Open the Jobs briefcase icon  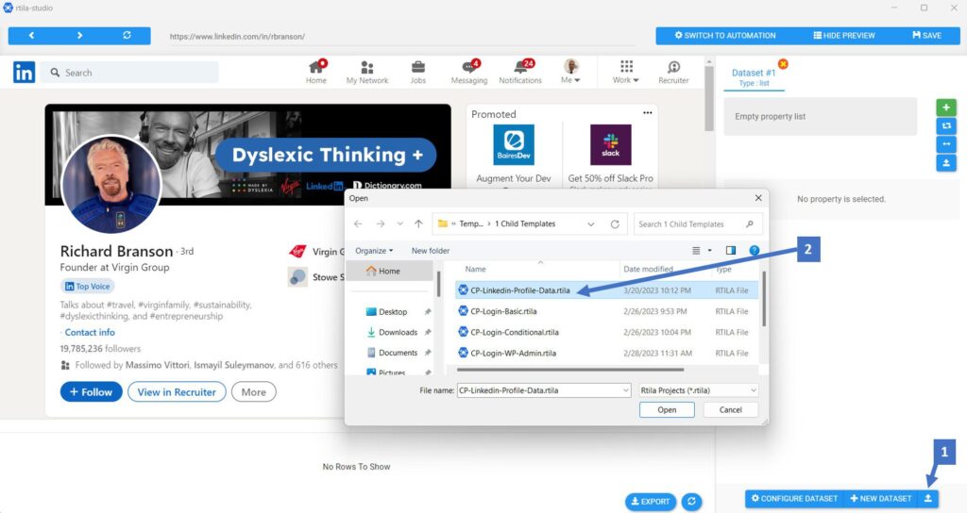(x=418, y=72)
